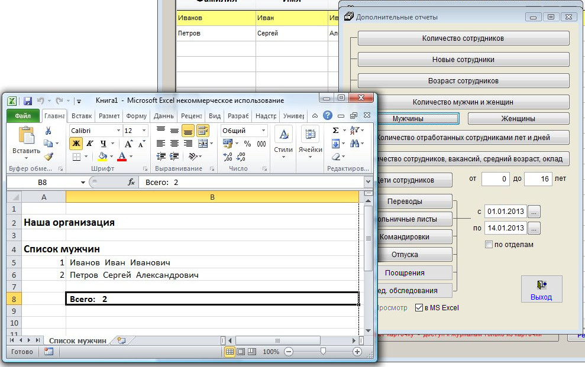This screenshot has height=367, width=585.
Task: Switch to the Вставка ribbon tab
Action: 82,116
